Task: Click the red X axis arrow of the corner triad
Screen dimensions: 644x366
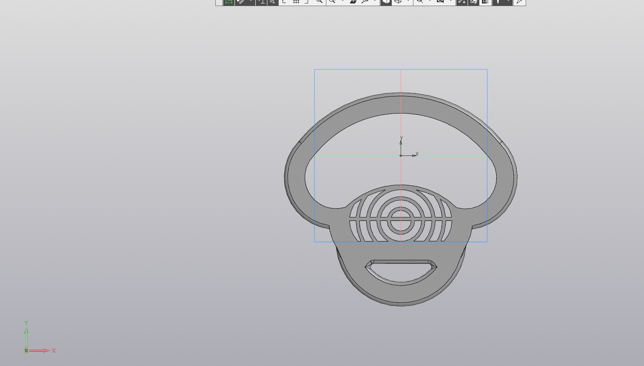Action: point(40,350)
